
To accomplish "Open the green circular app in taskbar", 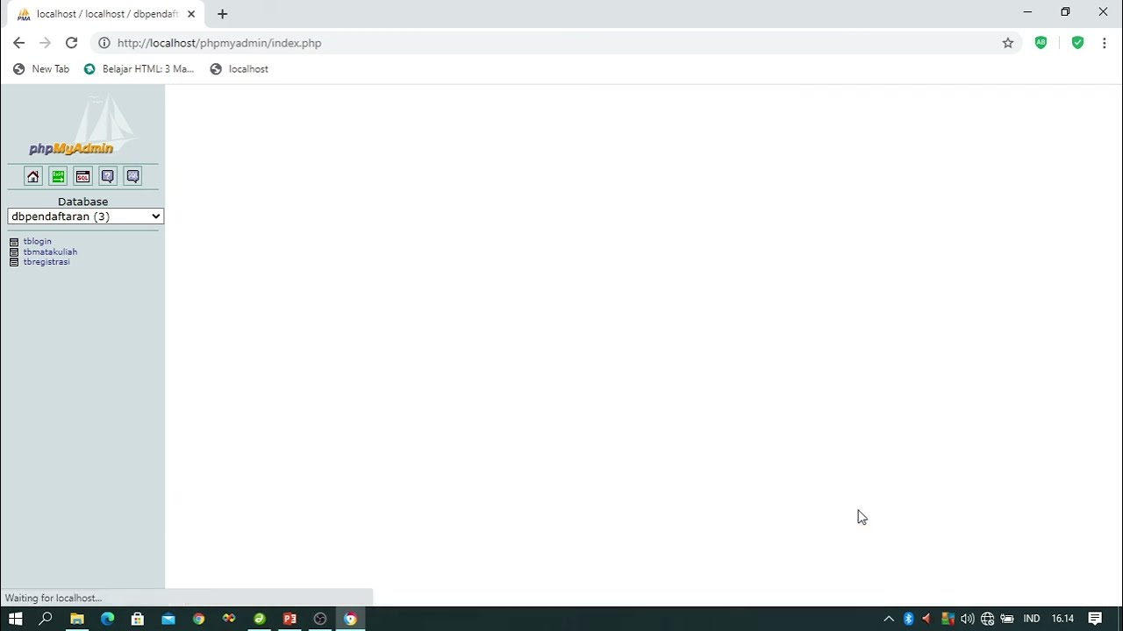I will [x=260, y=619].
